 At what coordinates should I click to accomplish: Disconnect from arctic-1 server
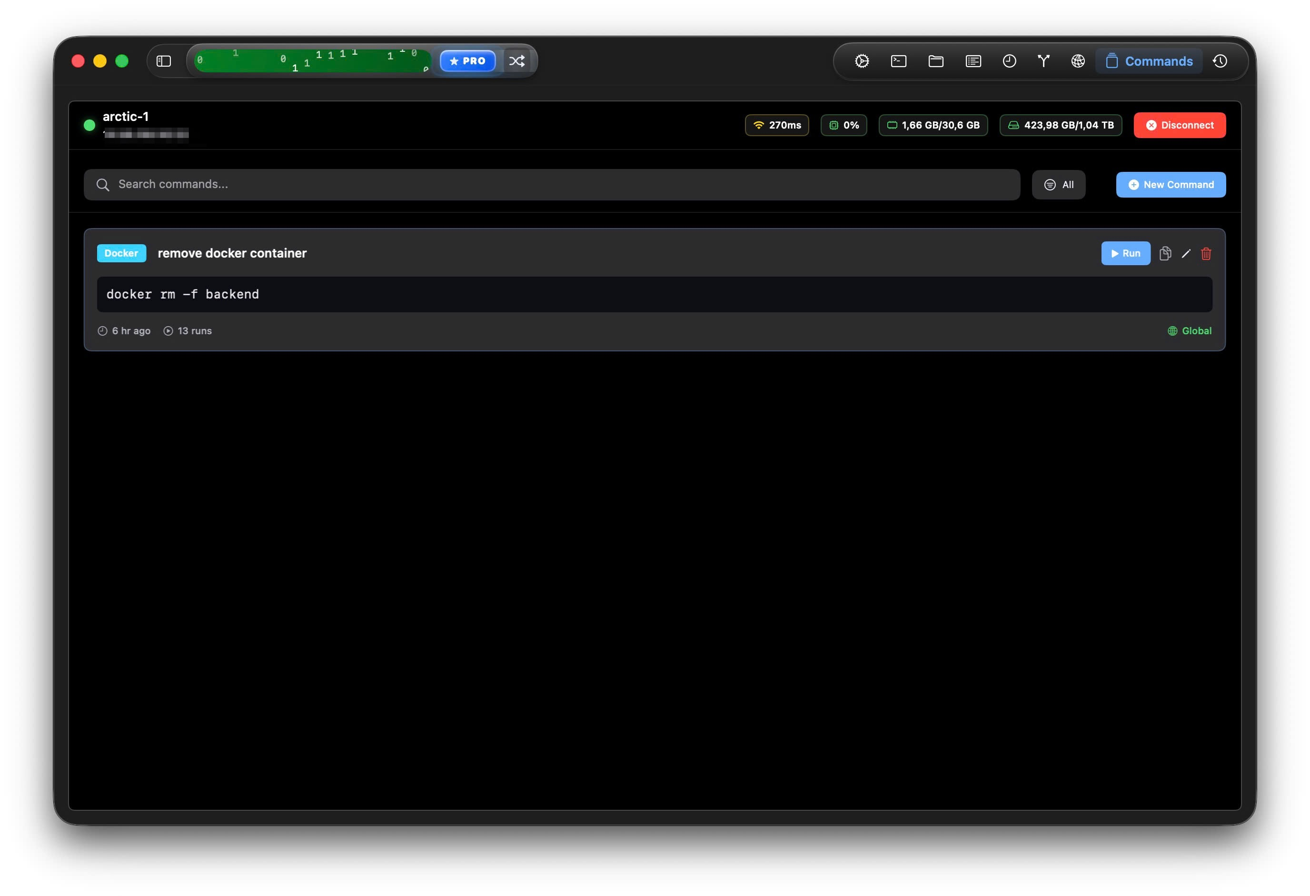pos(1179,125)
